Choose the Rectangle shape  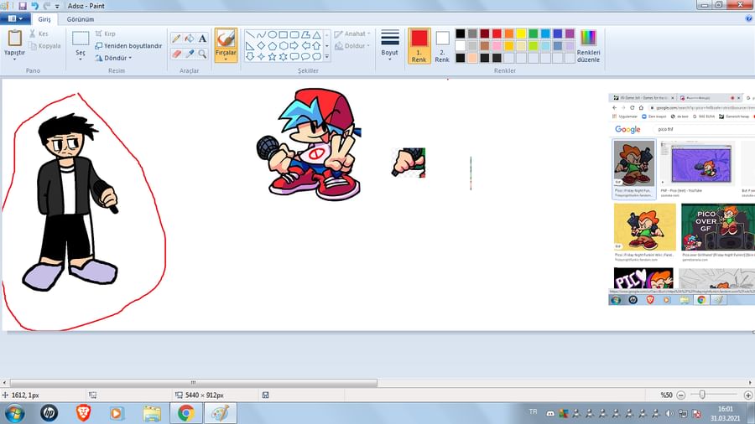tap(284, 35)
